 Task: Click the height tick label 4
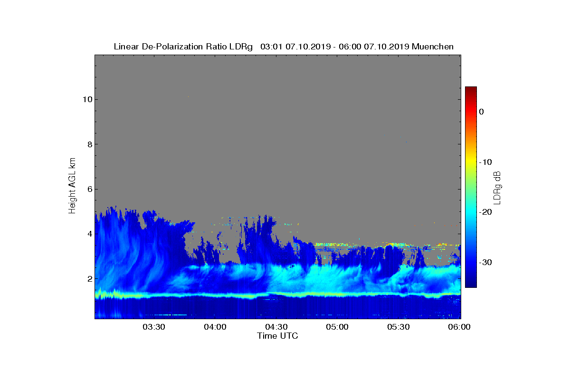tap(89, 234)
